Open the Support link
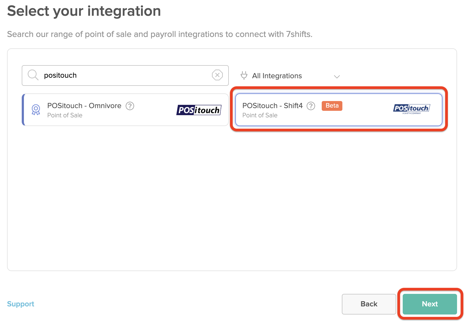Image resolution: width=469 pixels, height=327 pixels. point(21,304)
